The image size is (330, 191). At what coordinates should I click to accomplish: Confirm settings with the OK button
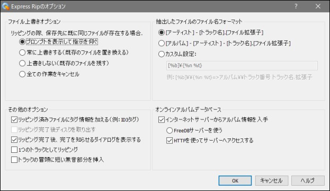[235, 181]
